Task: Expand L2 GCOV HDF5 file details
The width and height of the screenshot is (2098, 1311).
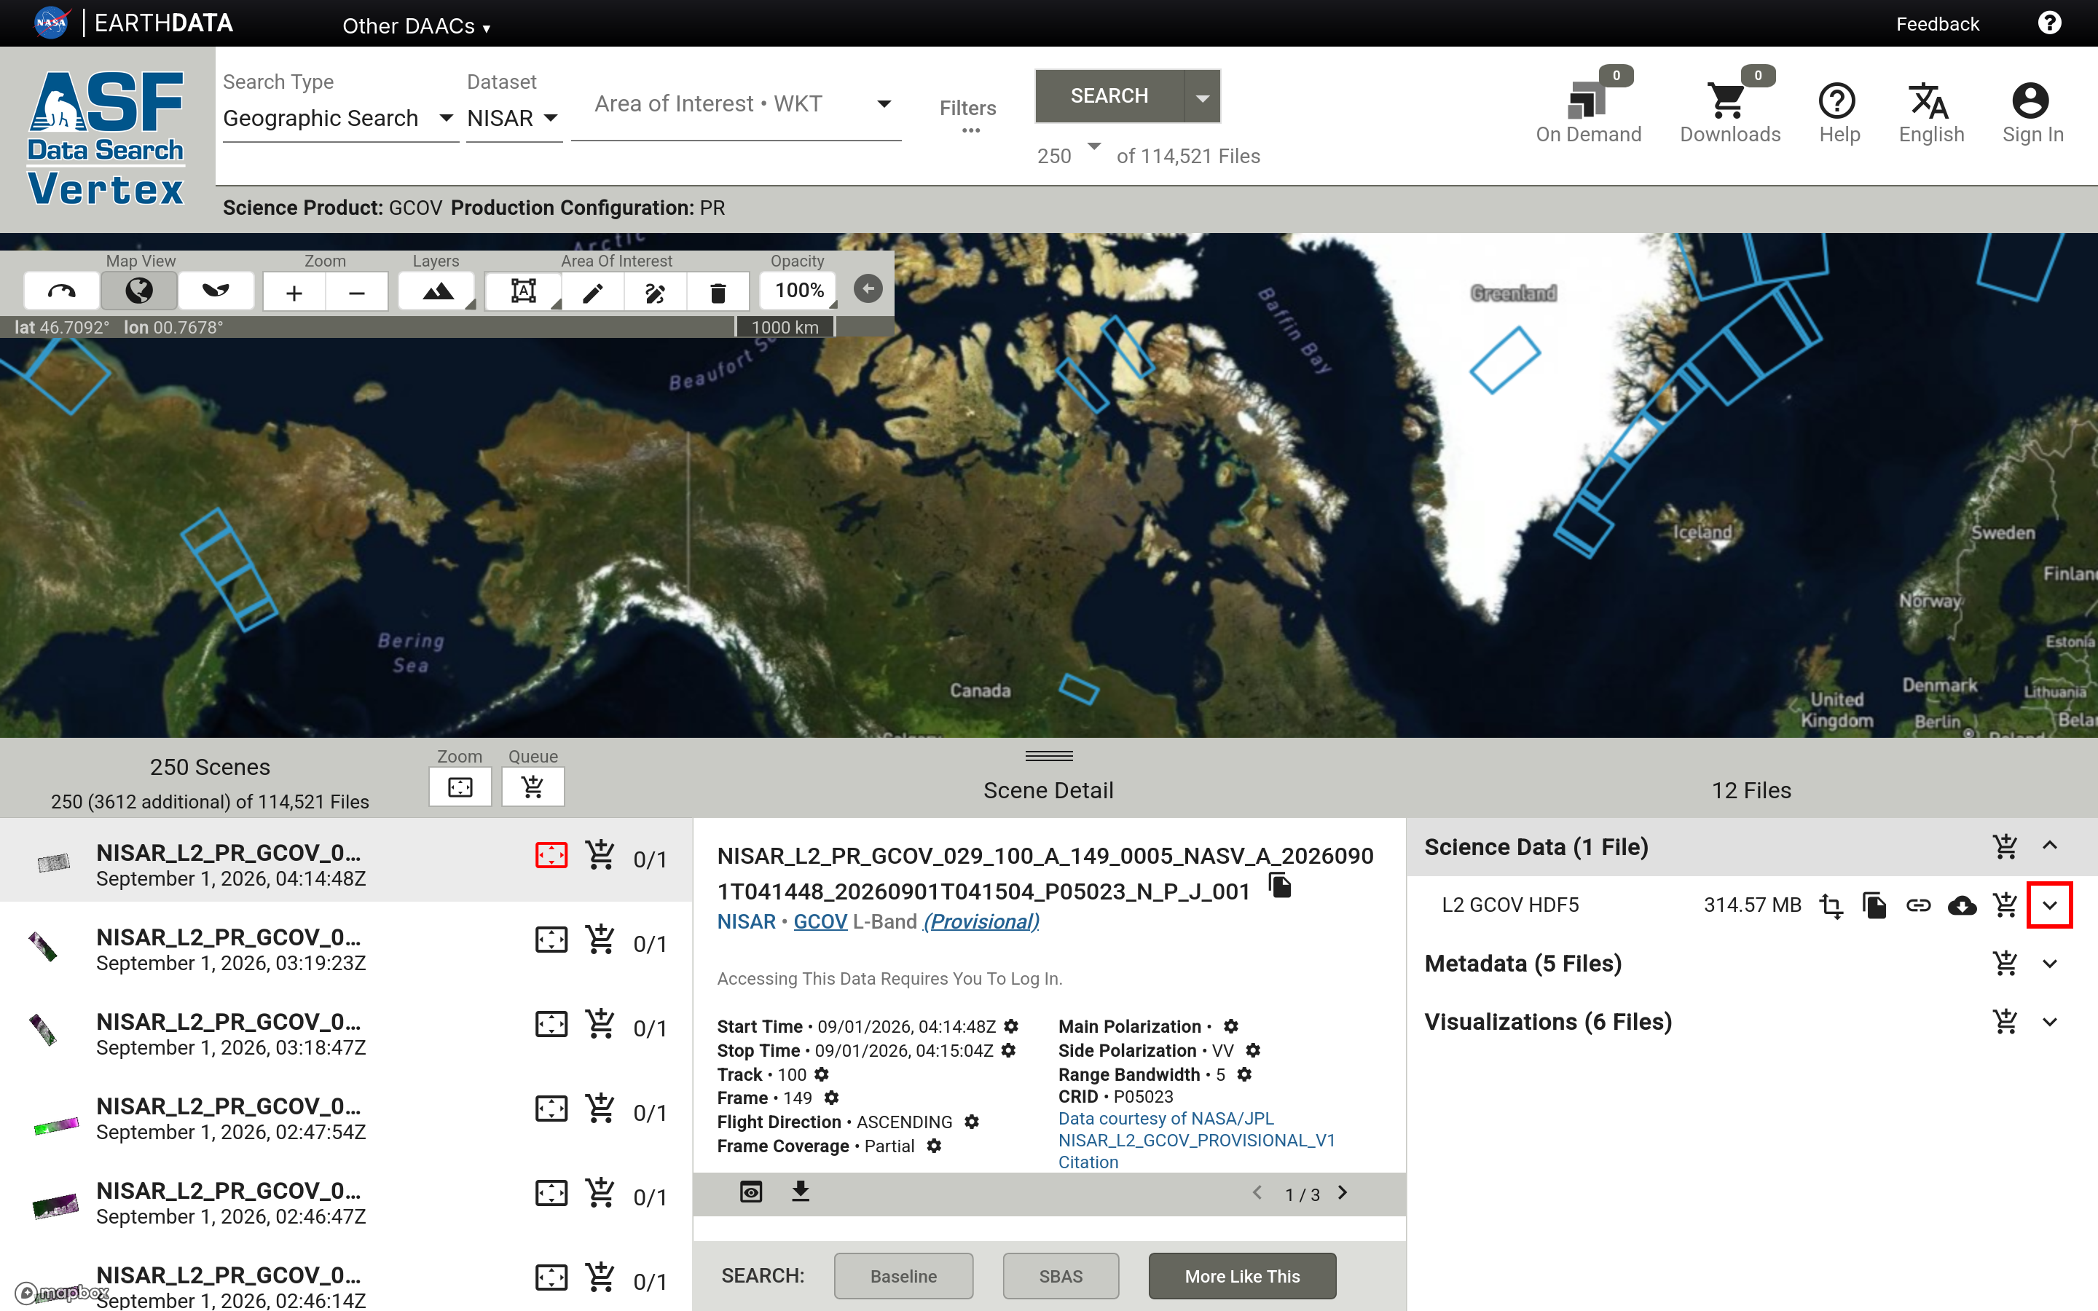Action: (2049, 905)
